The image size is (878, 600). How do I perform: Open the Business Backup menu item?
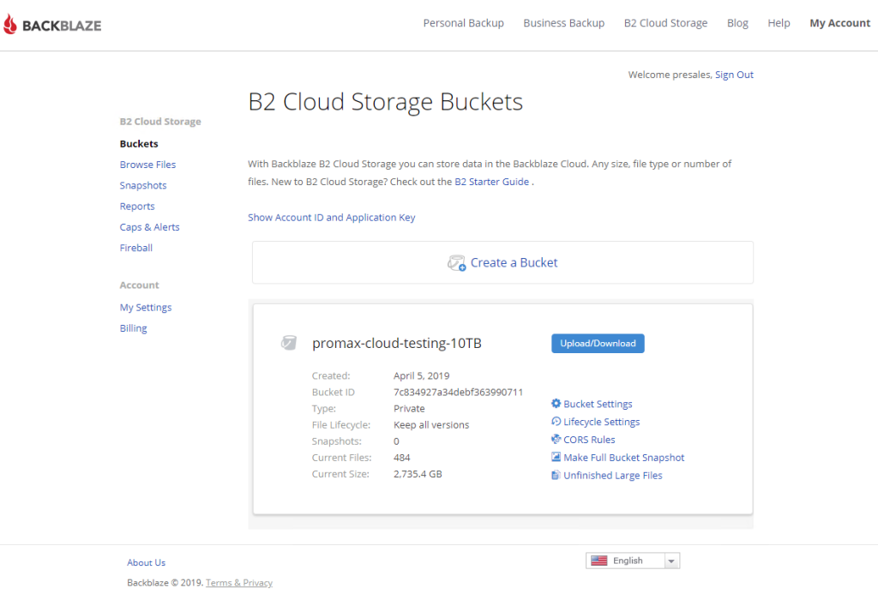point(564,23)
